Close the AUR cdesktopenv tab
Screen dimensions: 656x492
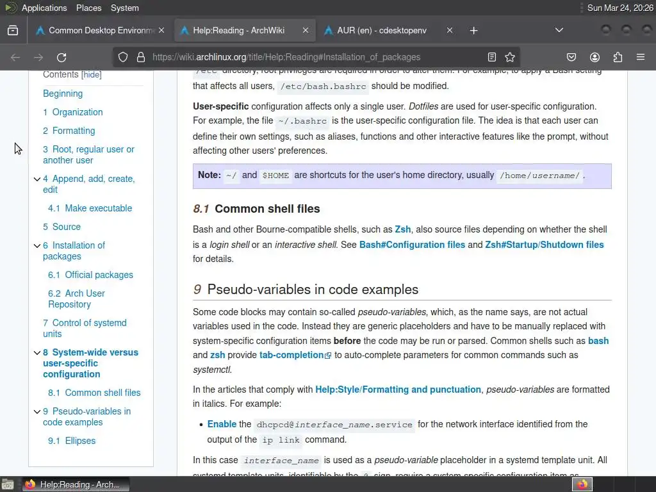click(x=449, y=30)
